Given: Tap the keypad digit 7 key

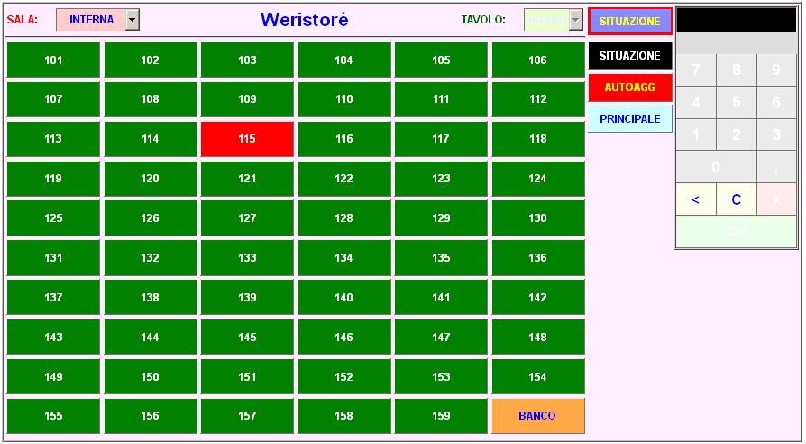Looking at the screenshot, I should [x=695, y=70].
